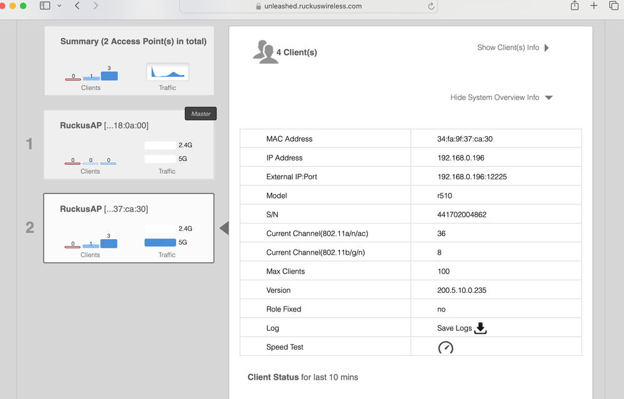This screenshot has width=624, height=399.
Task: Click the Master badge on first AP
Action: coord(201,114)
